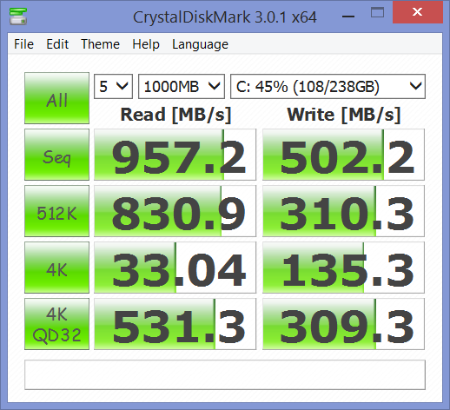450x410 pixels.
Task: Open the File menu
Action: point(23,44)
